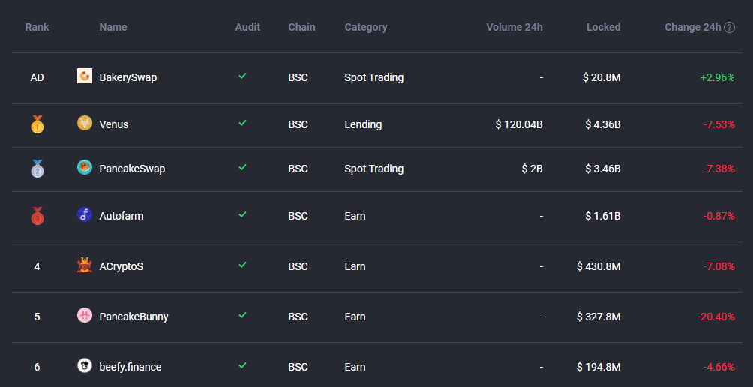Click rank number 6 for beefy.finance
753x387 pixels.
(37, 367)
